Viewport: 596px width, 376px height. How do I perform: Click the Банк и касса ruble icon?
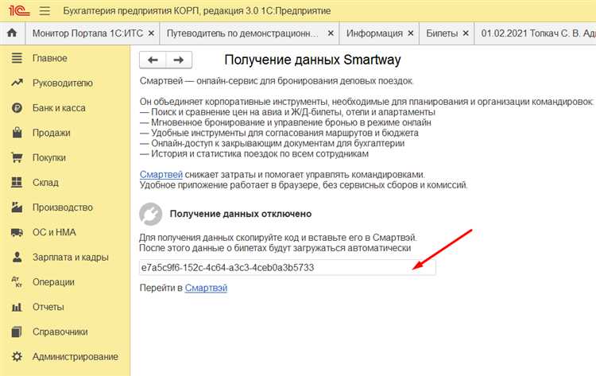[17, 108]
